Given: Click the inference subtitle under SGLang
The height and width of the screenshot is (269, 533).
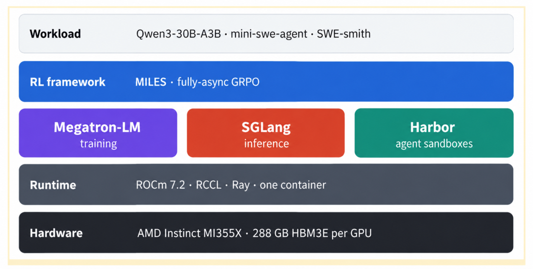Looking at the screenshot, I should pos(266,144).
